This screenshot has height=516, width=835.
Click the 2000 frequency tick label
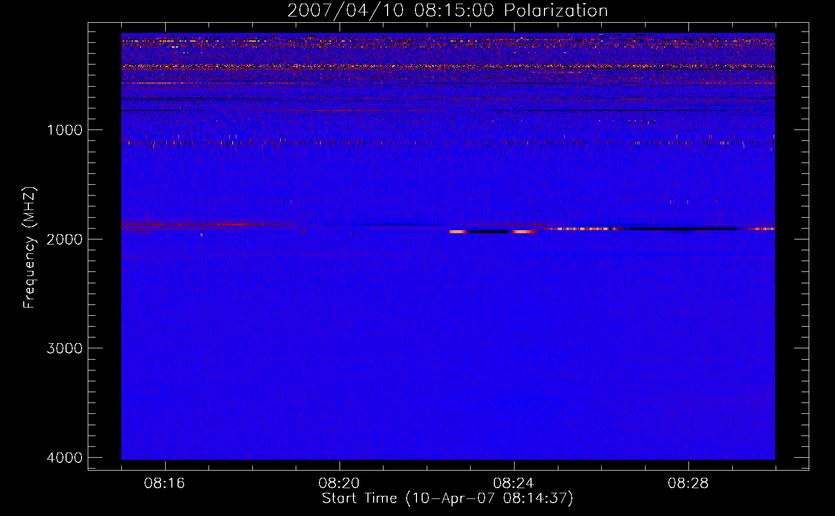(x=65, y=239)
